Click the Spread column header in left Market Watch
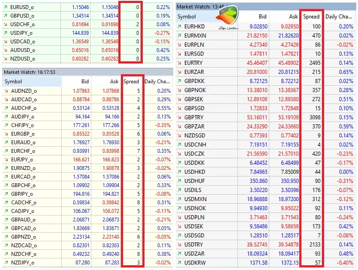Image resolution: width=358 pixels, height=270 pixels. pos(131,82)
